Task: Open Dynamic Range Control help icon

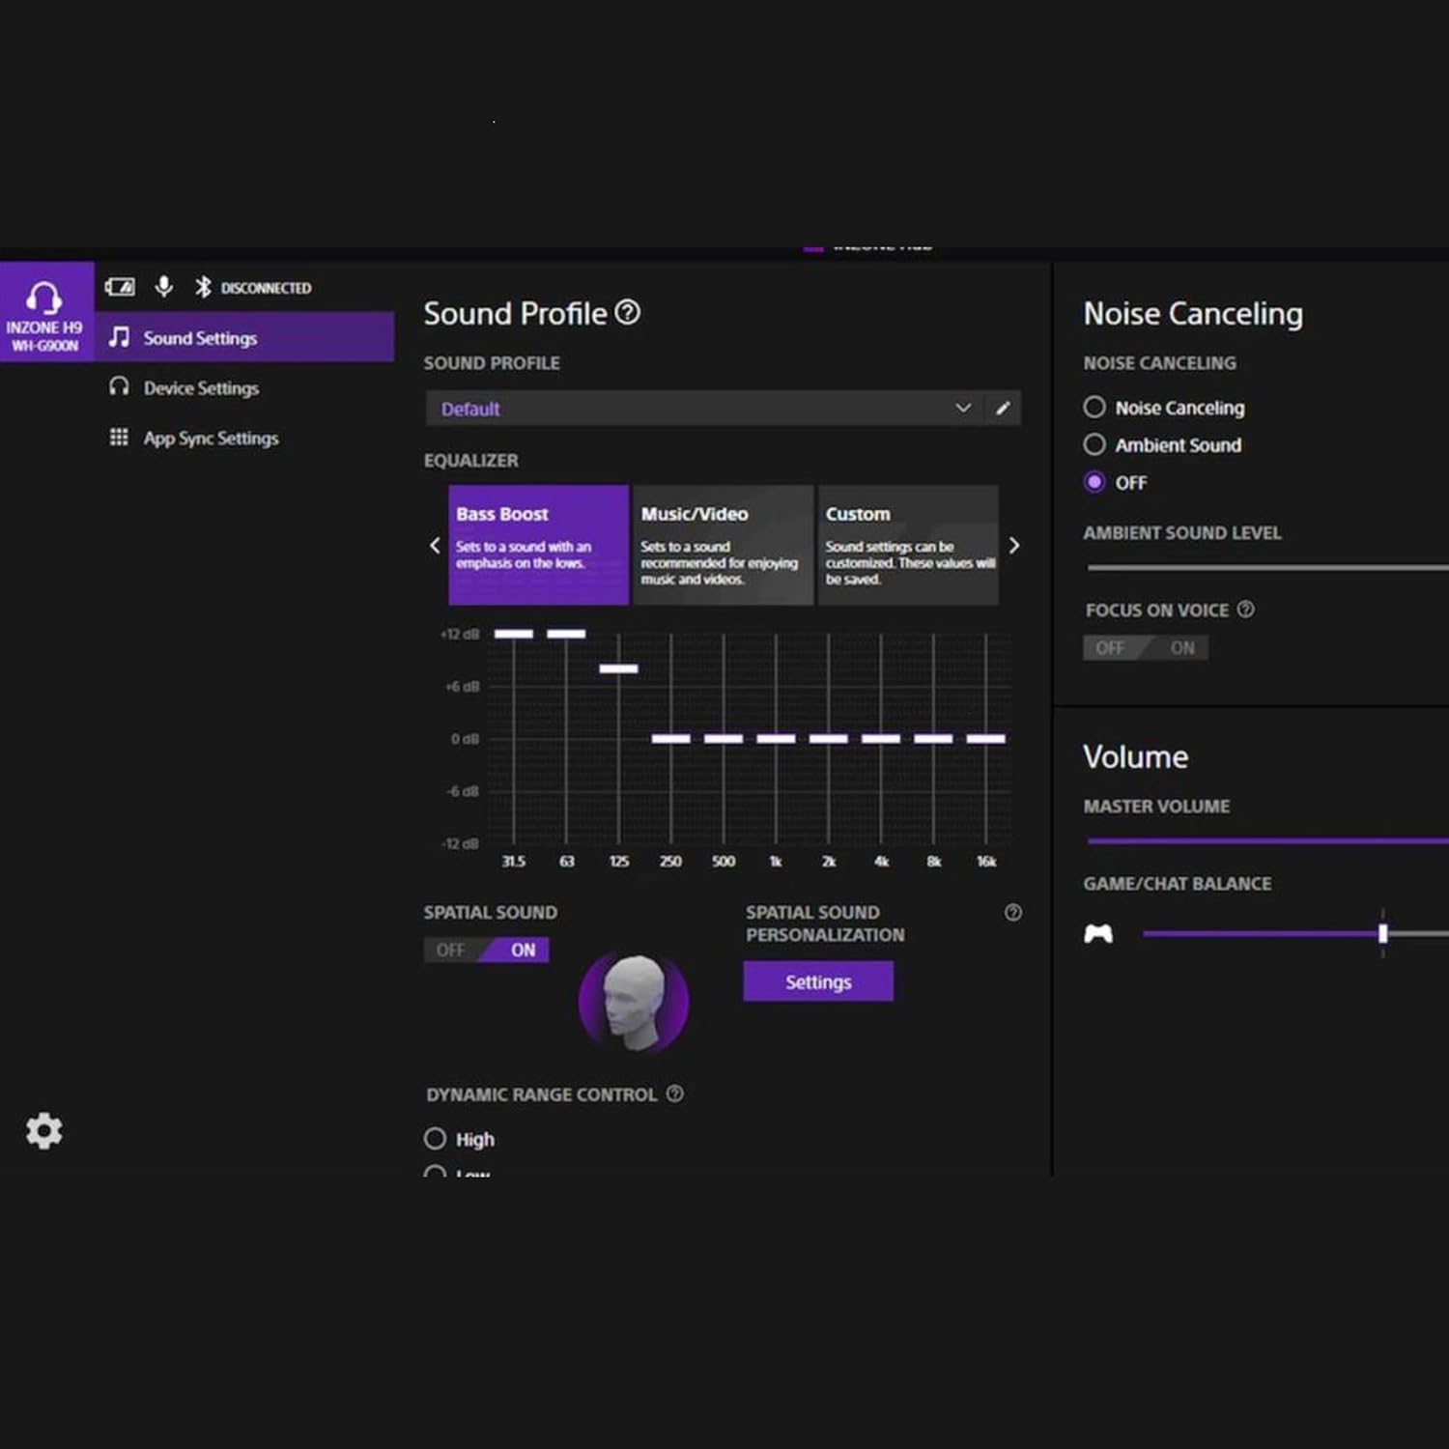Action: click(675, 1094)
